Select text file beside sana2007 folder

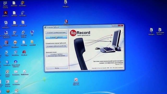coord(24,43)
